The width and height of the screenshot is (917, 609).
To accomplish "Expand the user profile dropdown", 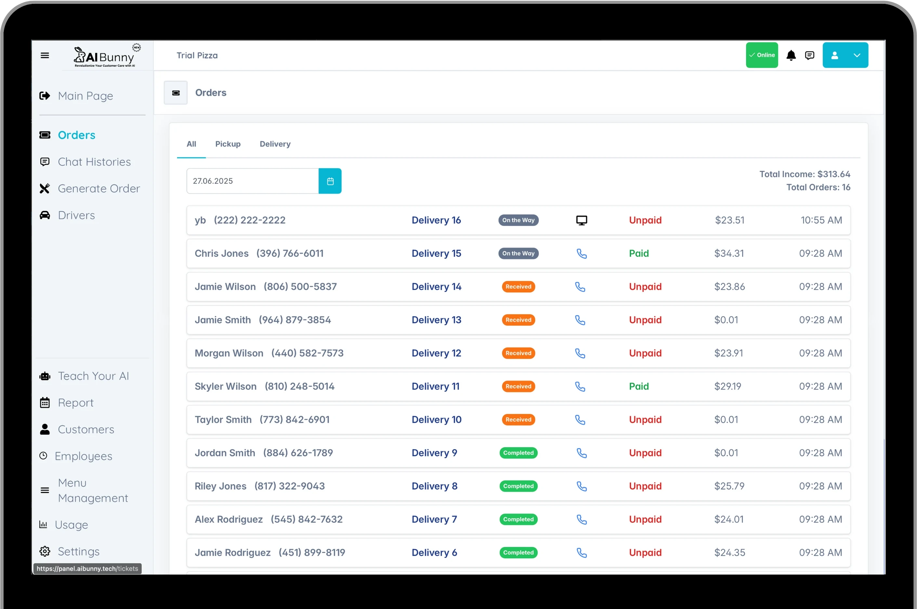I will pos(845,55).
